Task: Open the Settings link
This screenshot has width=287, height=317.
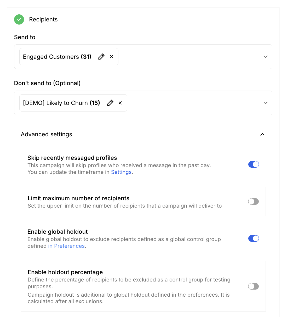Action: pos(121,172)
